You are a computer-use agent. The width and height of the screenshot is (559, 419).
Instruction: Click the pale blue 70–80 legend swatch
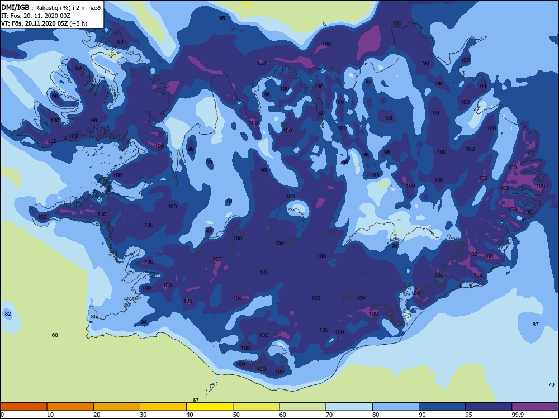click(349, 407)
